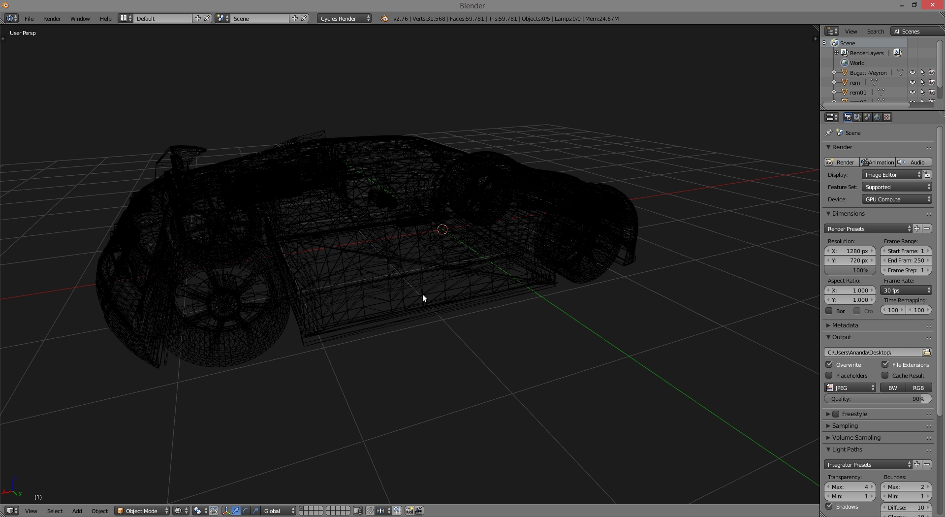
Task: Expand the Bugatti-Veyron tree item
Action: [834, 72]
